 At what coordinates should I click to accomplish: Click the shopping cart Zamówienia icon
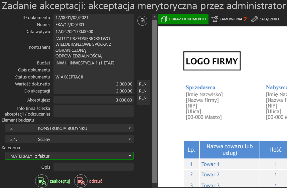coord(215,19)
